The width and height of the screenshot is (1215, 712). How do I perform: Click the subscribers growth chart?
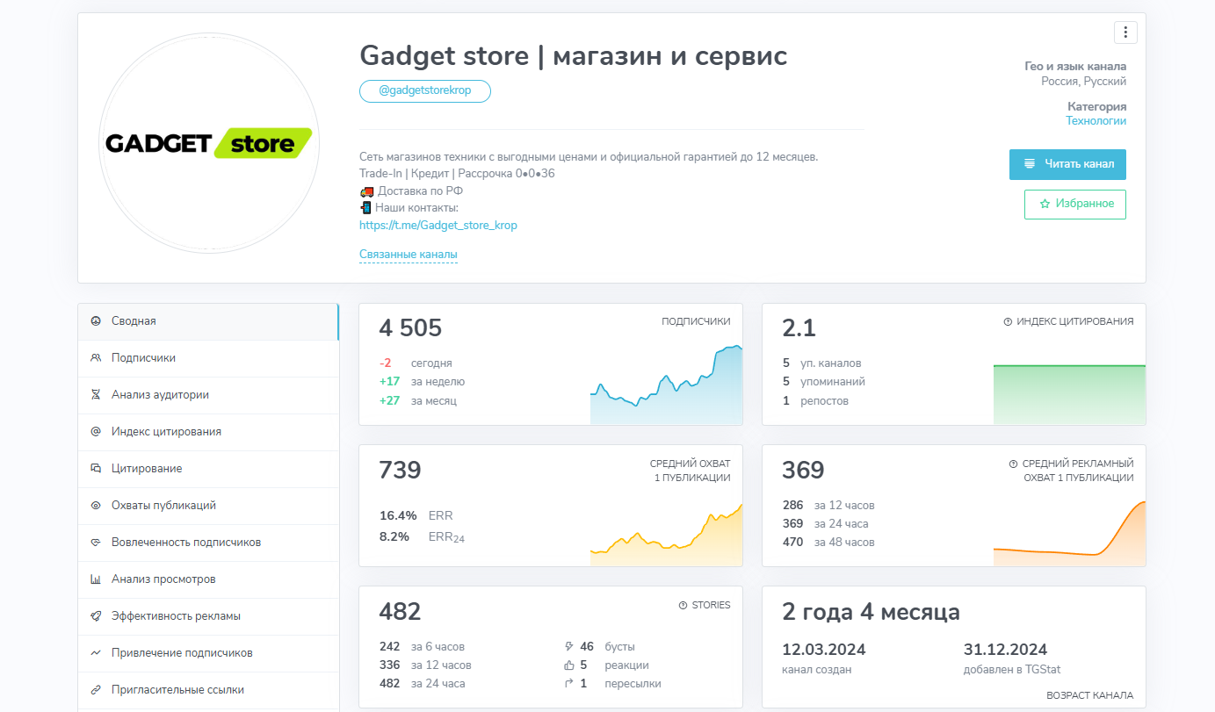click(x=666, y=385)
